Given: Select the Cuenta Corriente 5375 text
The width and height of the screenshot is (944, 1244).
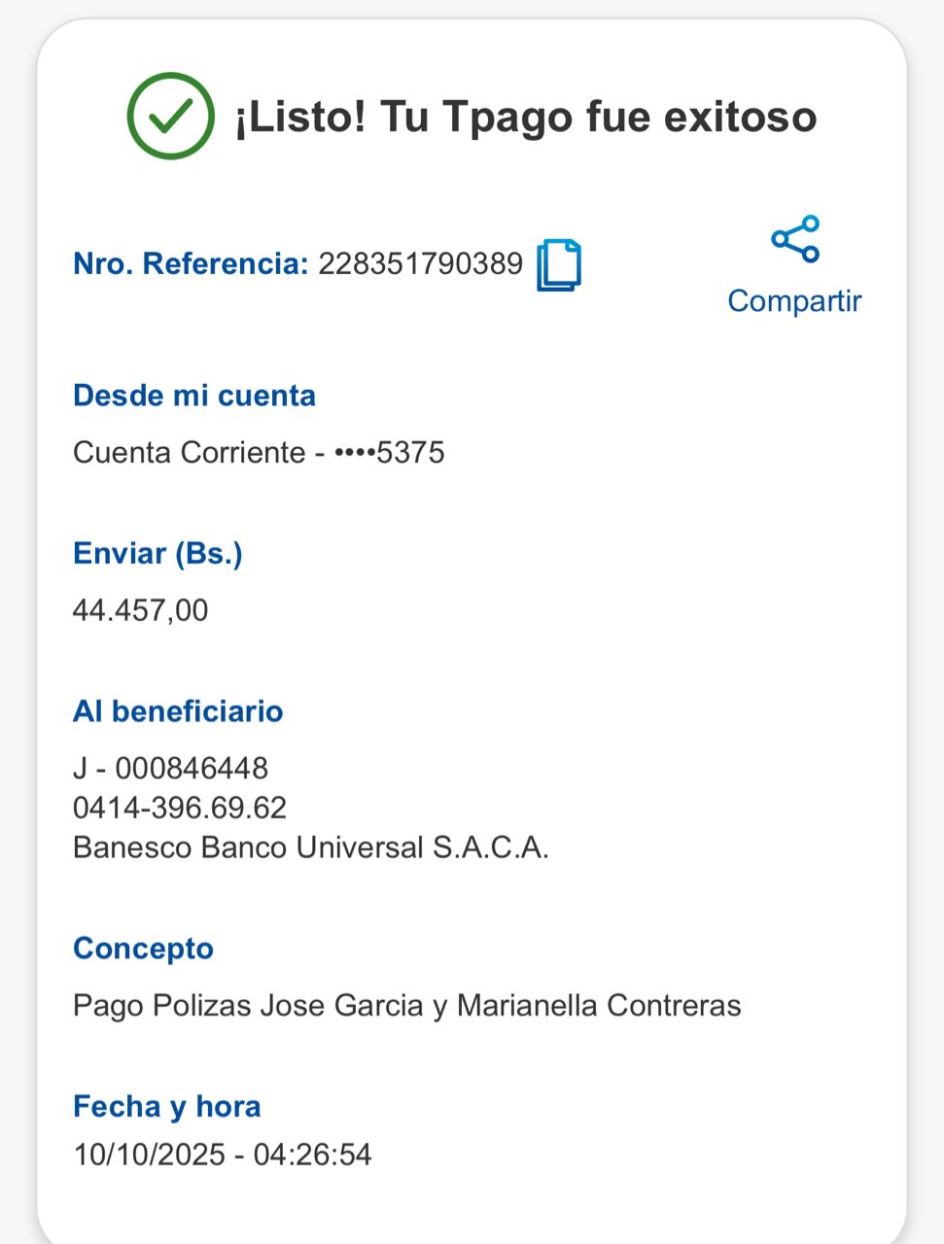Looking at the screenshot, I should pos(259,453).
